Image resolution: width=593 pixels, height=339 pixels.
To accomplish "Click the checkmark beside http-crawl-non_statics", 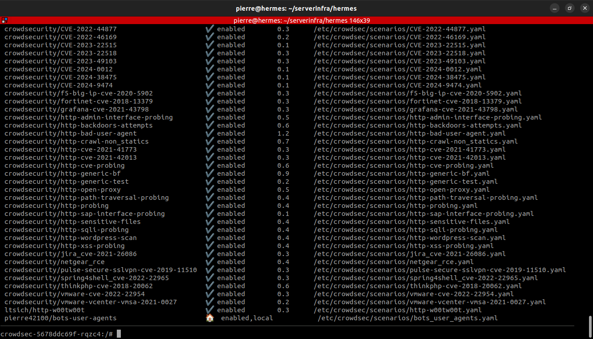I will 210,141.
